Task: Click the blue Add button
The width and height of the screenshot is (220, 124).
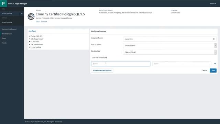Action: (x=213, y=70)
